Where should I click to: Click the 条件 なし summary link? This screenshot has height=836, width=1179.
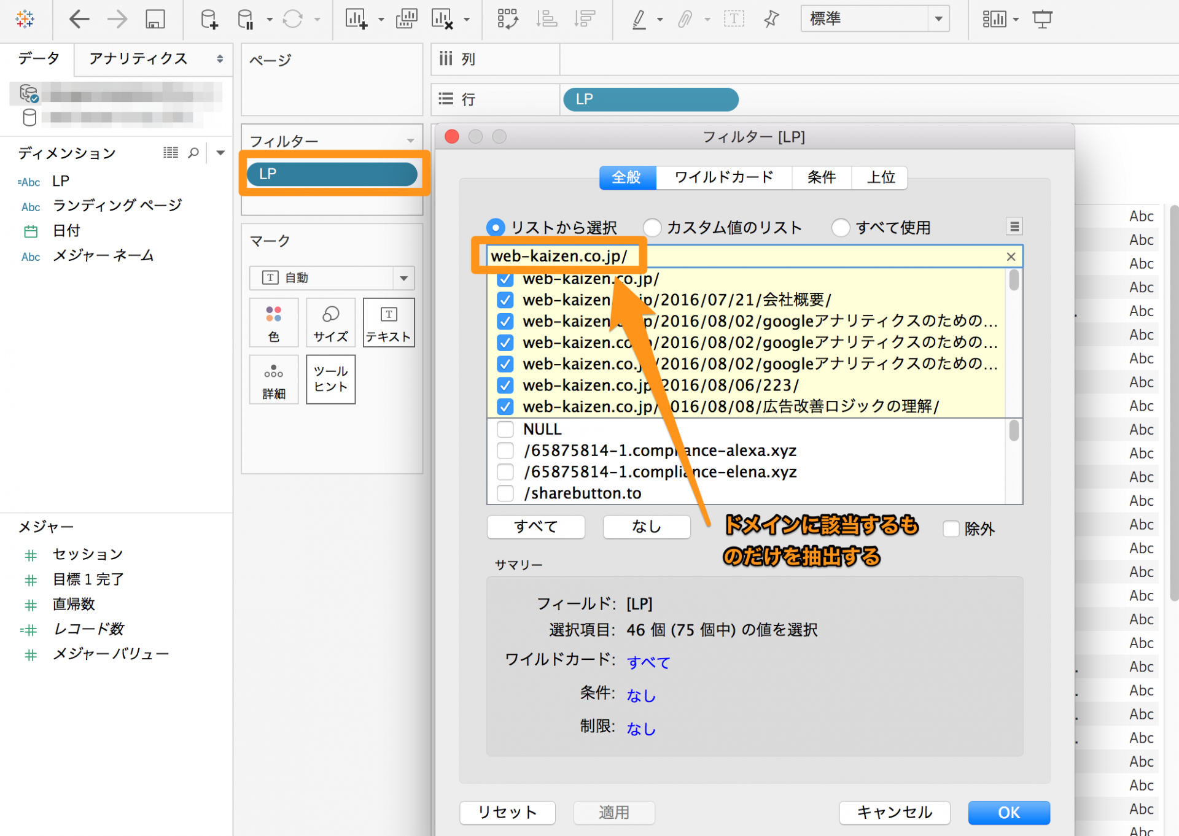(641, 695)
